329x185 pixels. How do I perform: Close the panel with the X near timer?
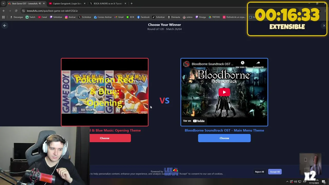click(x=324, y=25)
